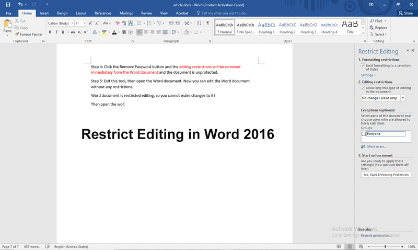The width and height of the screenshot is (418, 250).
Task: Click the Save icon in title bar
Action: pyautogui.click(x=8, y=5)
